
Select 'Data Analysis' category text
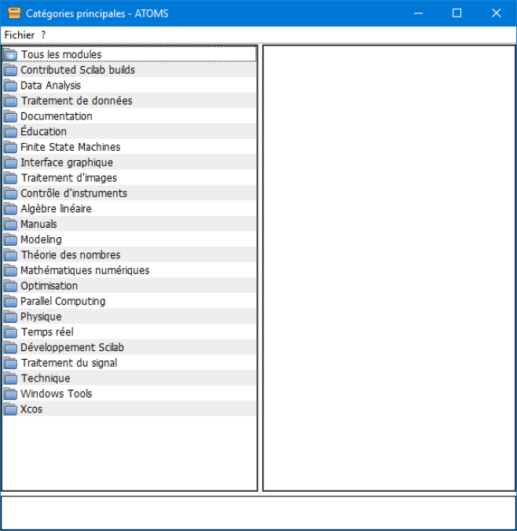click(x=51, y=86)
